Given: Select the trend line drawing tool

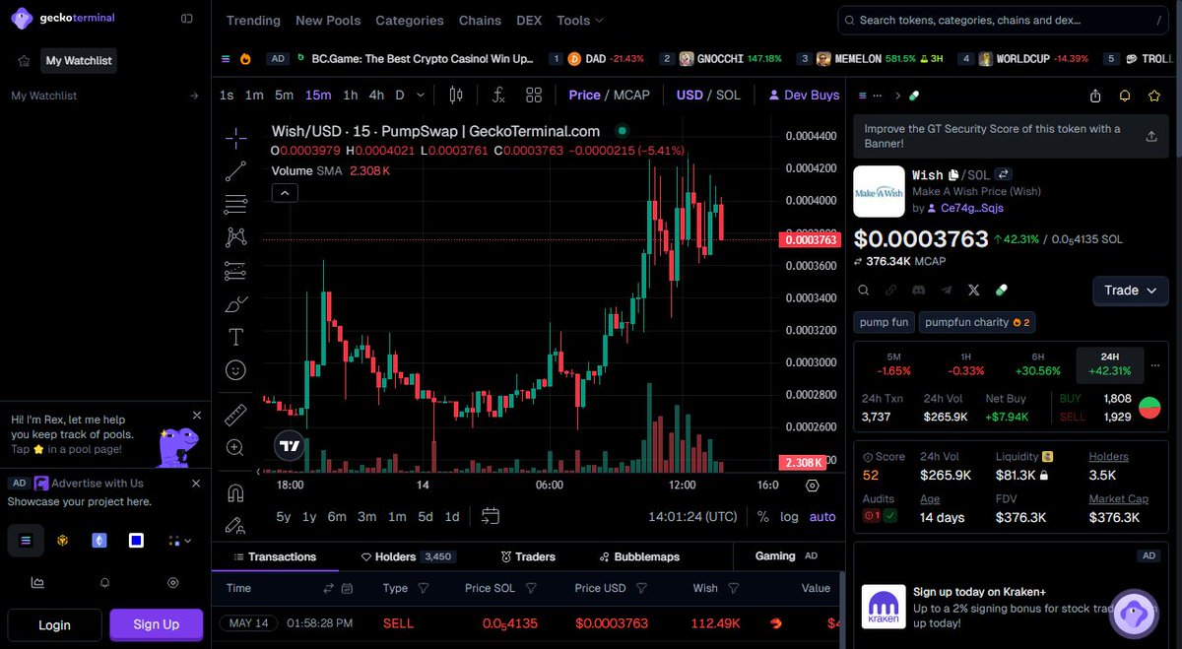Looking at the screenshot, I should [x=235, y=171].
